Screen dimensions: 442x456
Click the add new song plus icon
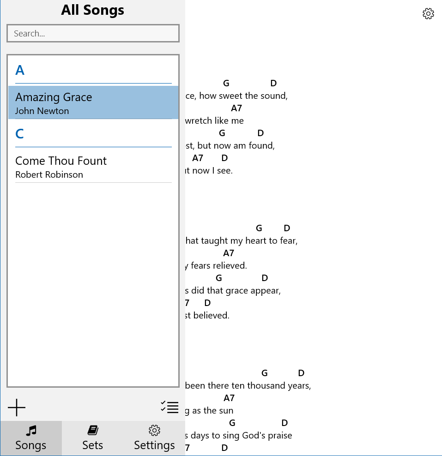coord(17,408)
